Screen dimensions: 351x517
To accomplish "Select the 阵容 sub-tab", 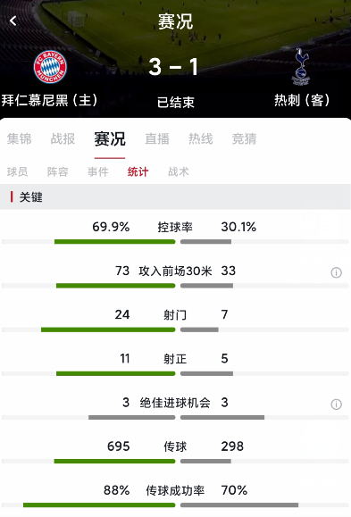I will click(58, 171).
